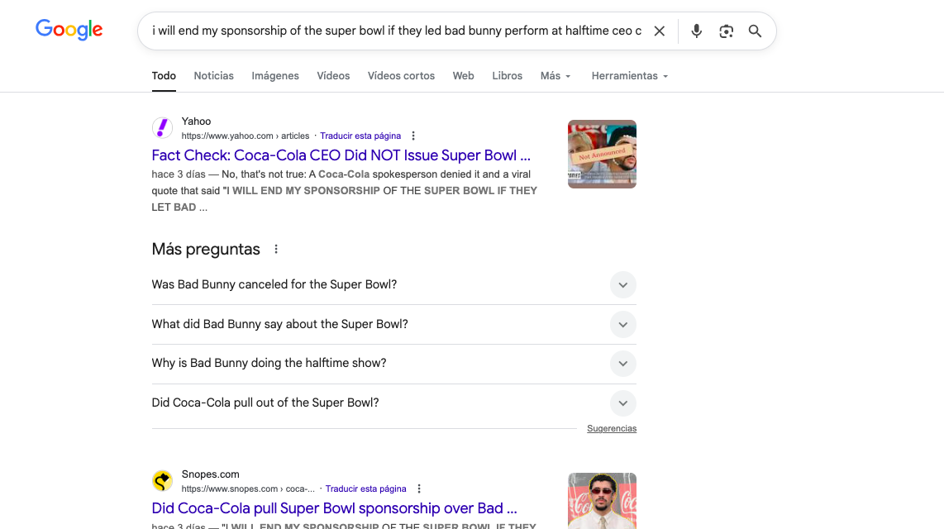Image resolution: width=944 pixels, height=529 pixels.
Task: Open the Herramientas dropdown
Action: tap(629, 76)
